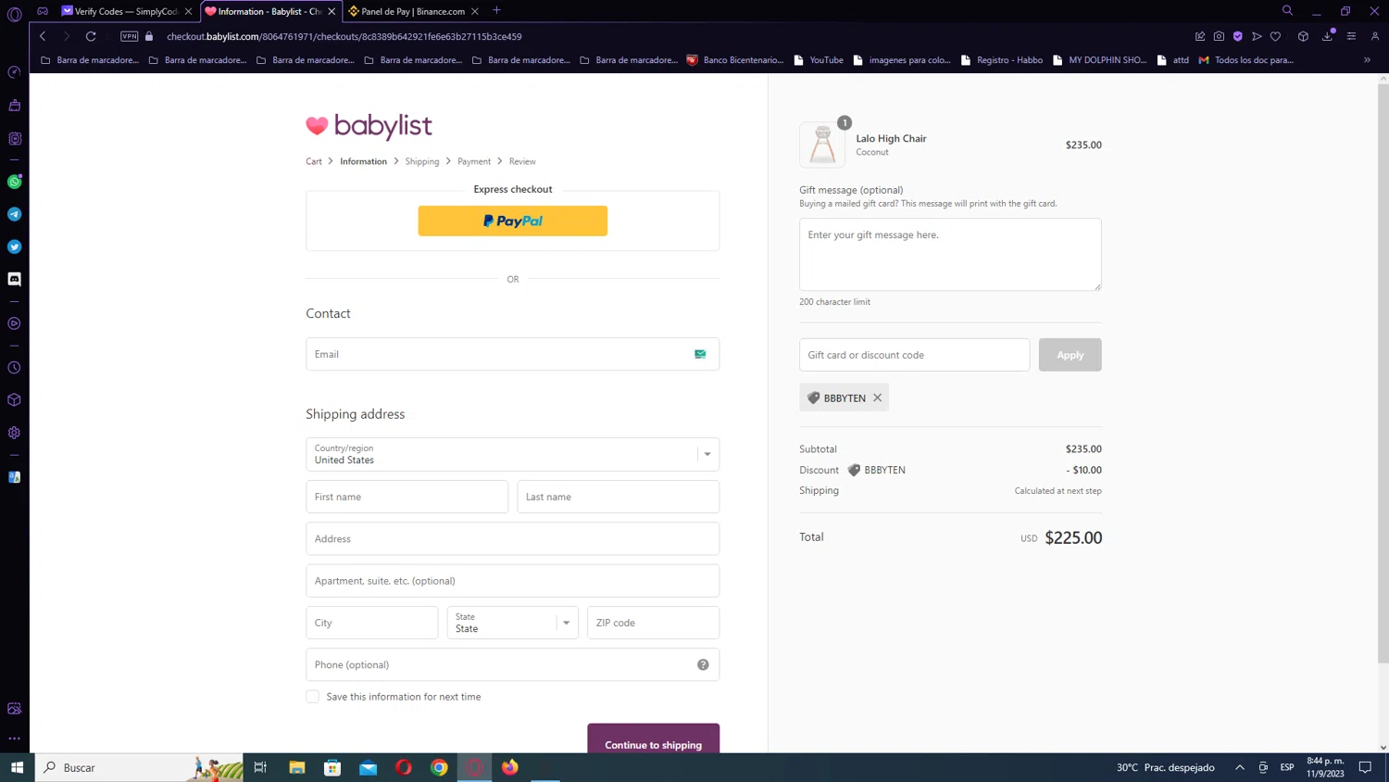
Task: Click the Payment breadcrumb step
Action: coord(474,161)
